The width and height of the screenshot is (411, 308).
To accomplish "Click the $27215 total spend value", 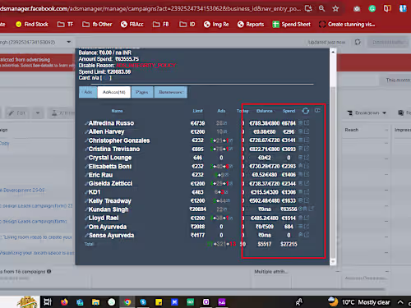I will click(x=289, y=244).
